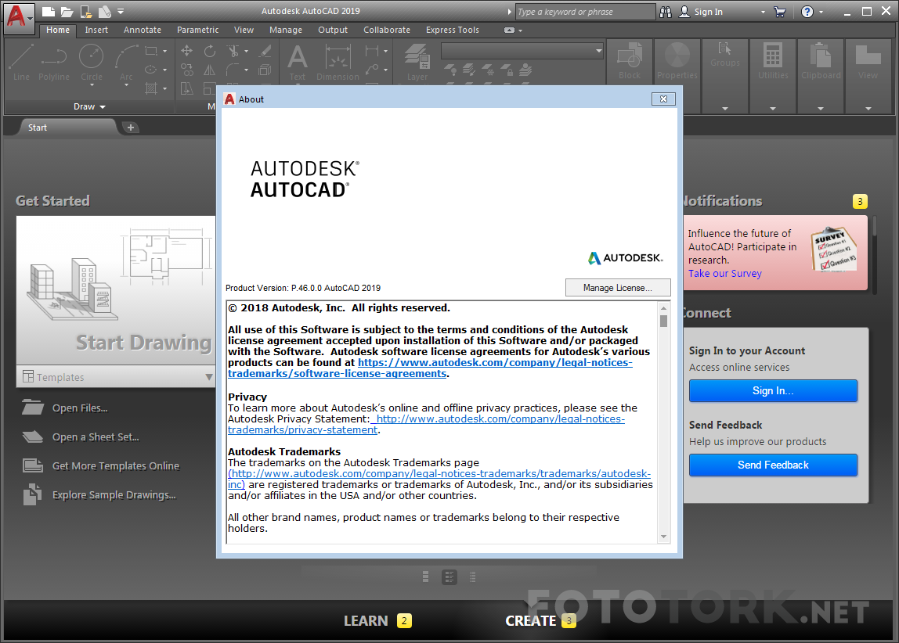Expand the Clipboard panel arrow
The image size is (899, 643).
[821, 108]
